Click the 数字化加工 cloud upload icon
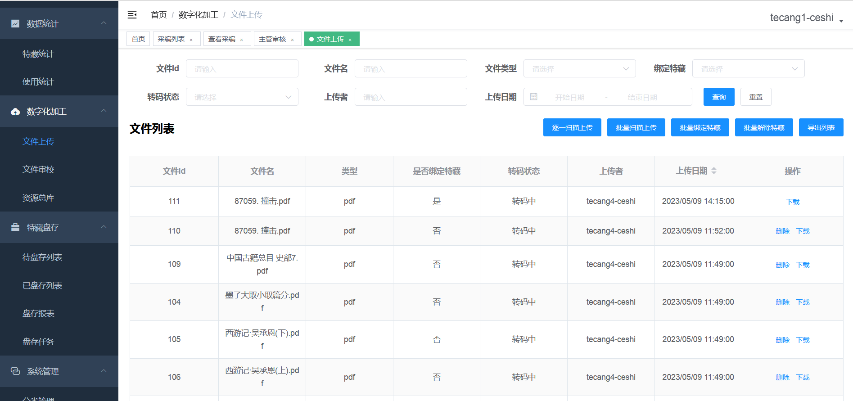The height and width of the screenshot is (401, 853). [15, 111]
